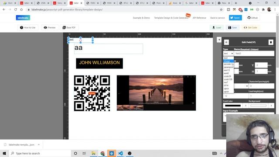Choose 'code39' in type list
279x157 pixels.
coord(228,76)
